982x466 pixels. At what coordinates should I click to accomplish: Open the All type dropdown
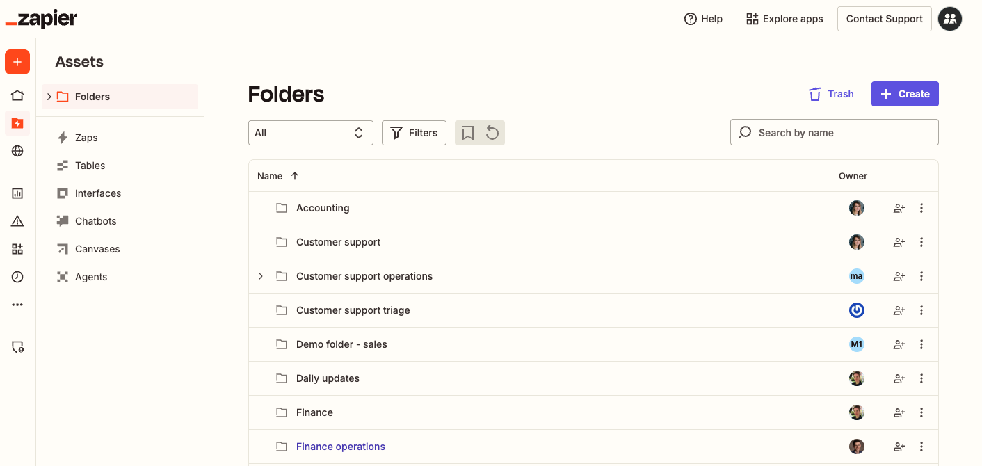click(x=310, y=133)
